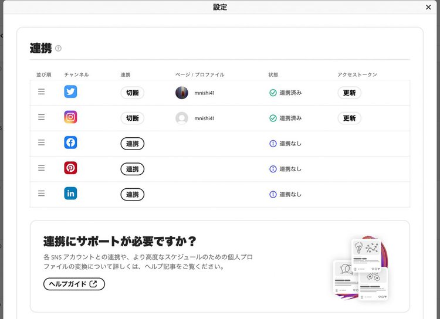Viewport: 440px width, 319px height.
Task: Refresh the Instagram access token with 更新
Action: click(x=349, y=118)
